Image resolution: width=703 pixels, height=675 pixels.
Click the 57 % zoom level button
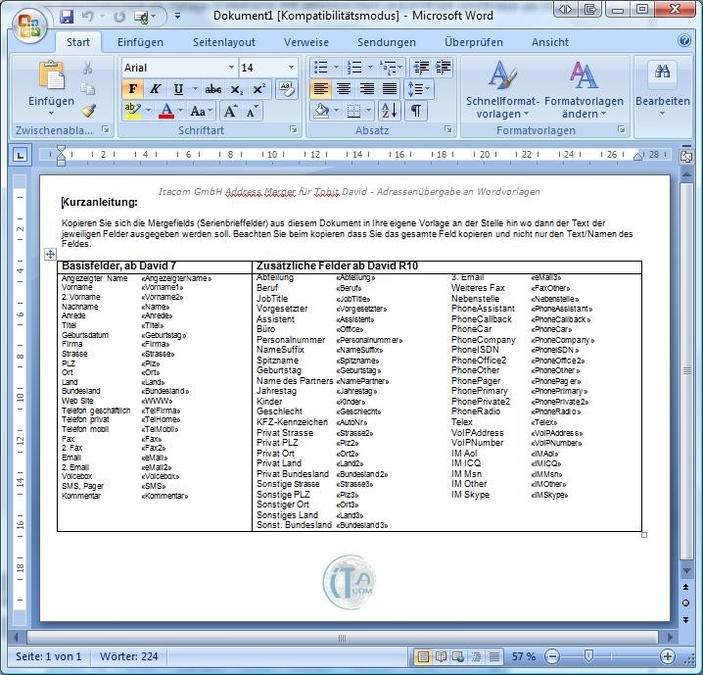click(x=524, y=656)
